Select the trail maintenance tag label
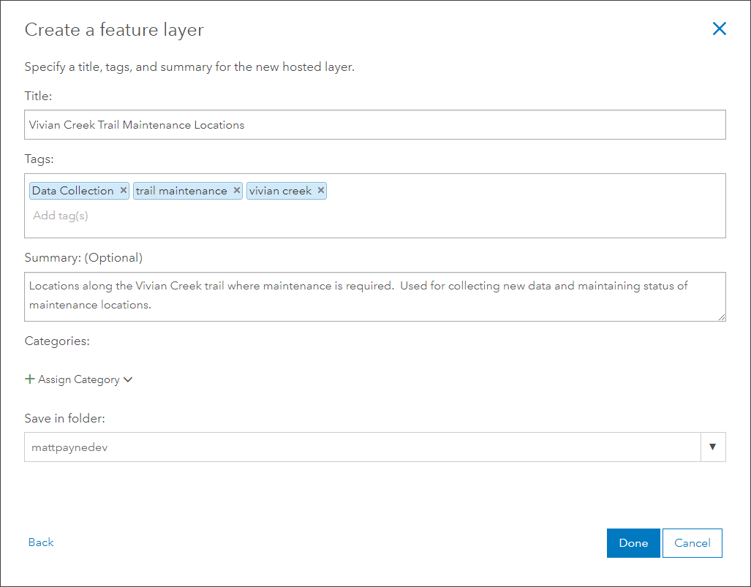751x587 pixels. pyautogui.click(x=181, y=191)
